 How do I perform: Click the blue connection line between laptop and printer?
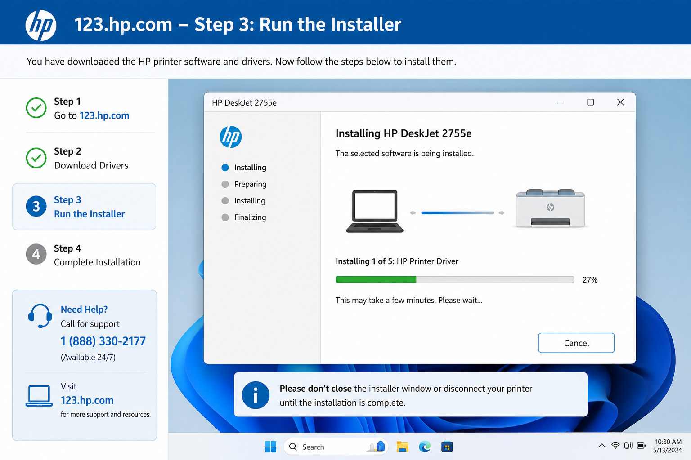pos(458,213)
